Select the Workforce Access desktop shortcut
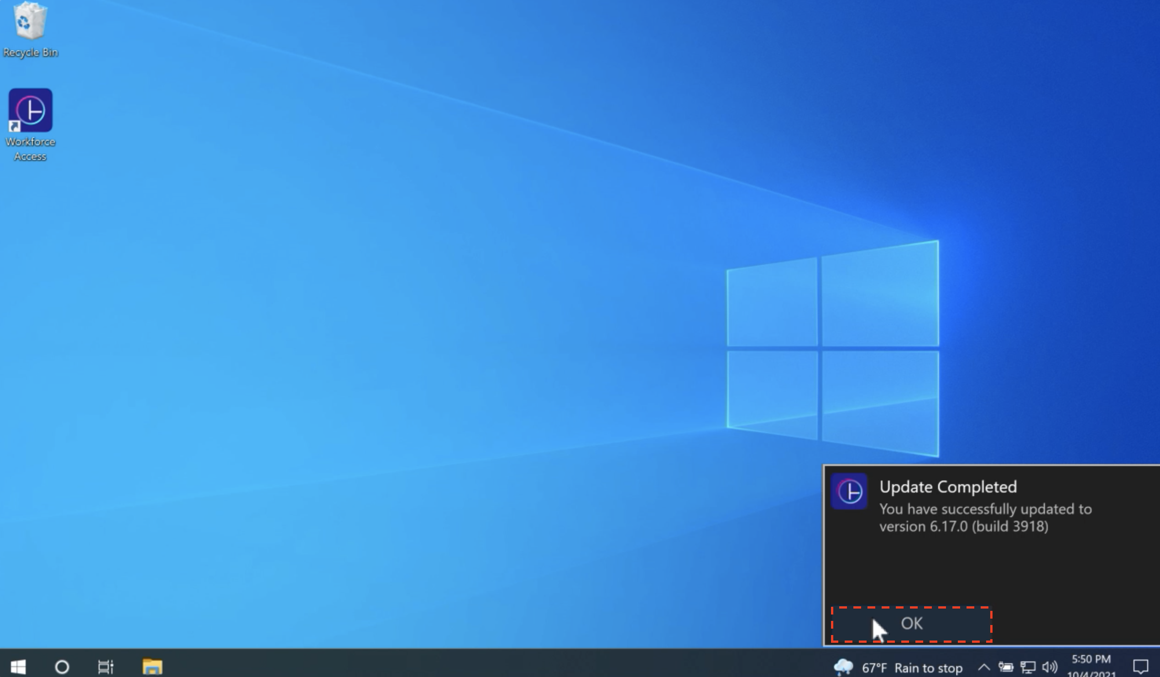Image resolution: width=1160 pixels, height=677 pixels. click(31, 111)
